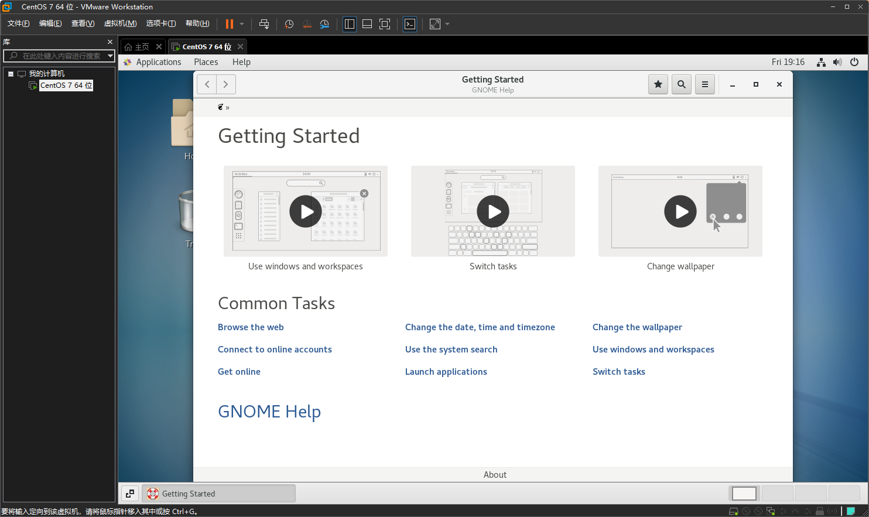This screenshot has width=869, height=517.
Task: Revert to the previous VM snapshot
Action: click(307, 24)
